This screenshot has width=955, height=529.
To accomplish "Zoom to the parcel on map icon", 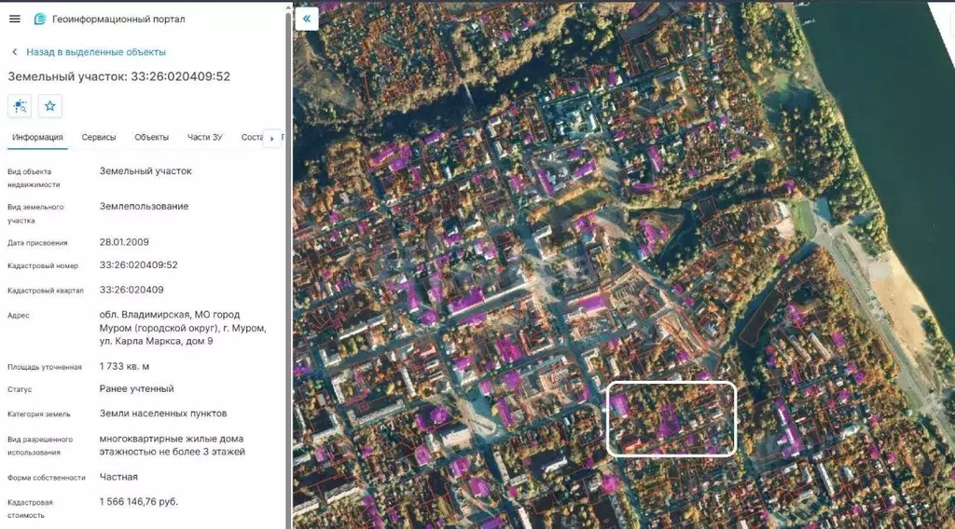I will (x=20, y=106).
